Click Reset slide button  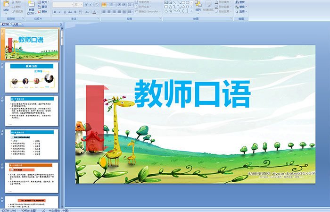(42, 7)
